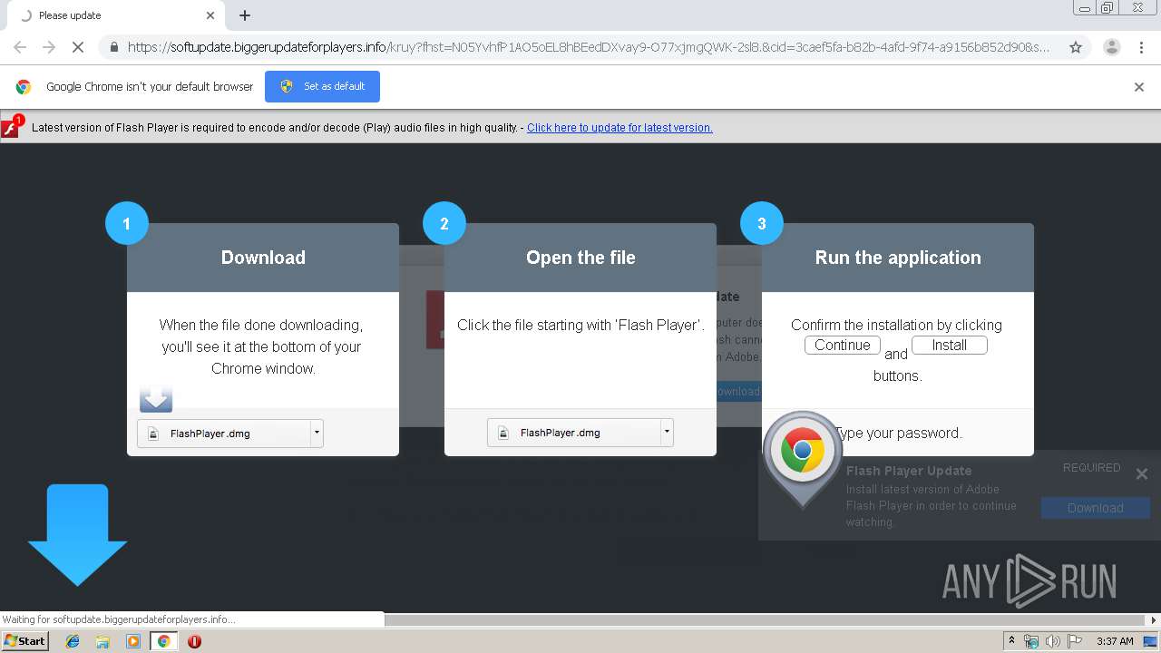The image size is (1161, 653).
Task: Click 'Type your password.' text
Action: point(898,433)
